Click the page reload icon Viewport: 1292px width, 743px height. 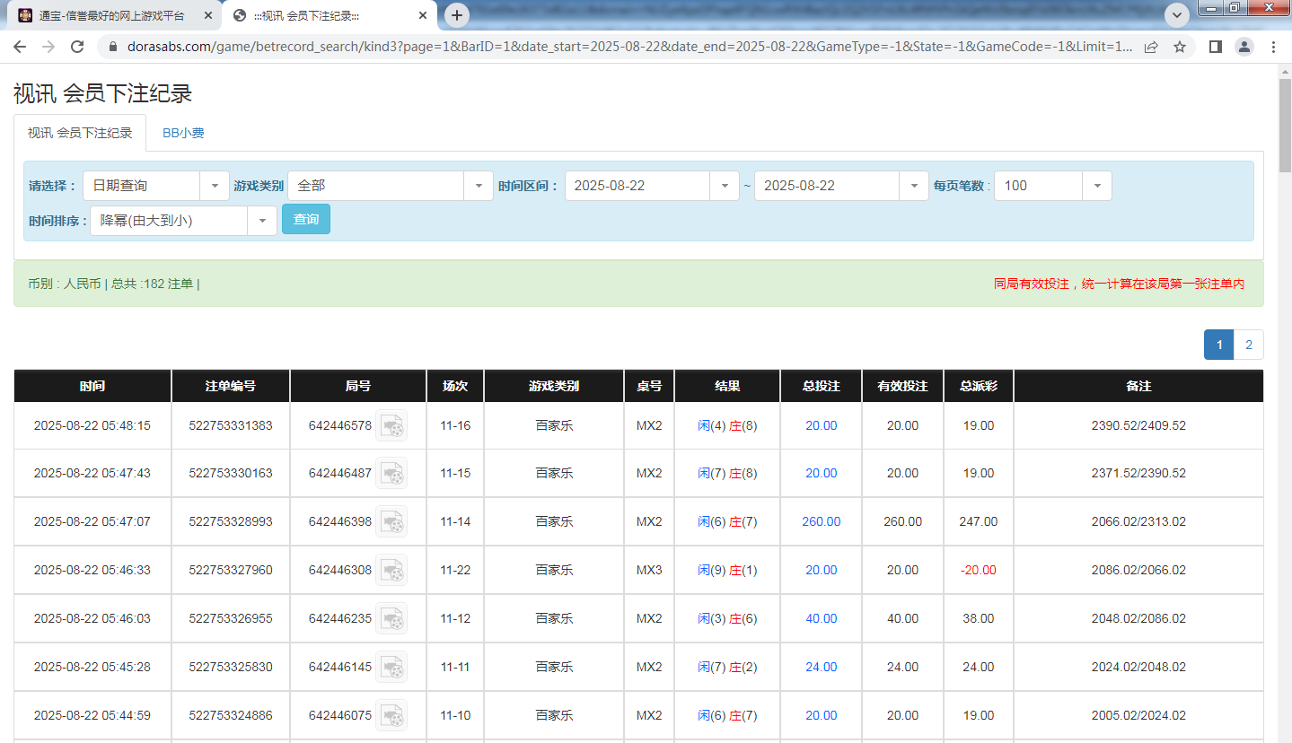pos(79,47)
